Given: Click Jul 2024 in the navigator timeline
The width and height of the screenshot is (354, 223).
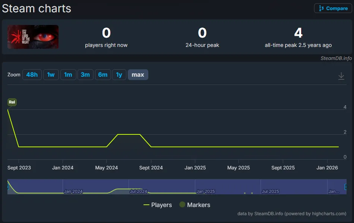Looking at the screenshot, I should coord(138,191).
